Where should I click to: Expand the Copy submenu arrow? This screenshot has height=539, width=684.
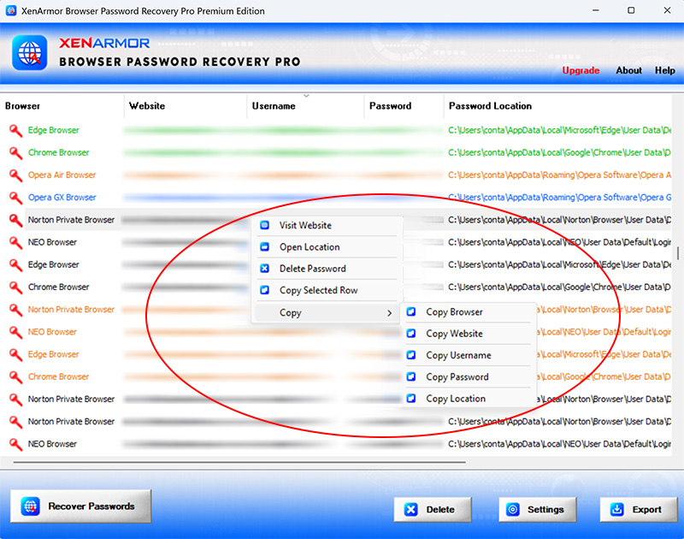coord(390,313)
